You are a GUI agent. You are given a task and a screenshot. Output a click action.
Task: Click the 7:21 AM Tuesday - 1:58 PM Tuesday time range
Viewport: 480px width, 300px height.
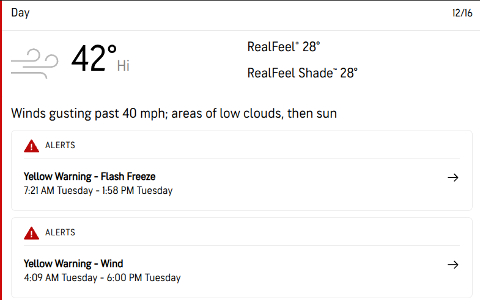coord(98,191)
